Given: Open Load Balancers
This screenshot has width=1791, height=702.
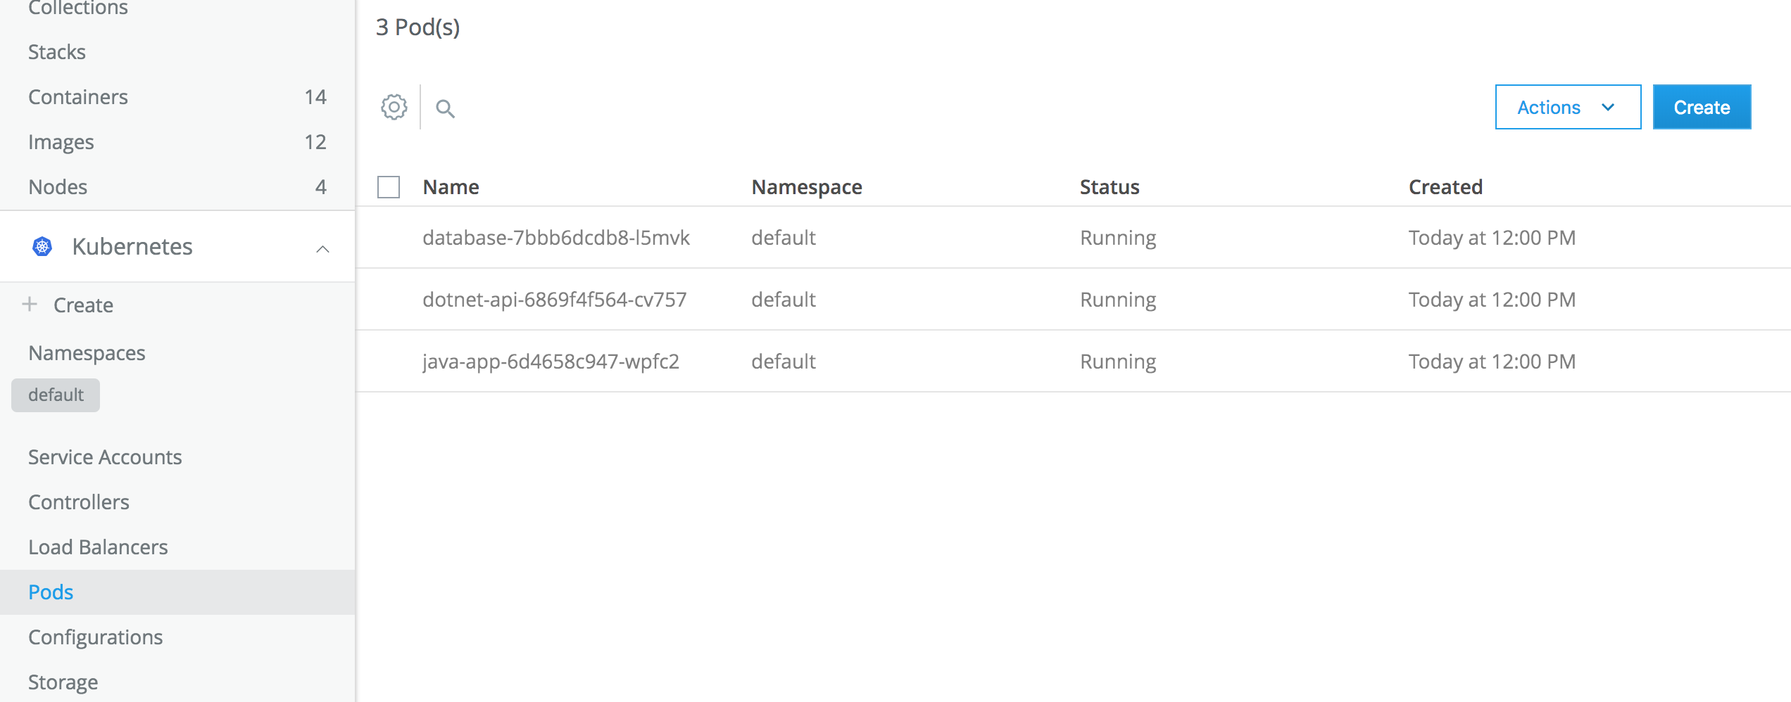Looking at the screenshot, I should pos(98,547).
